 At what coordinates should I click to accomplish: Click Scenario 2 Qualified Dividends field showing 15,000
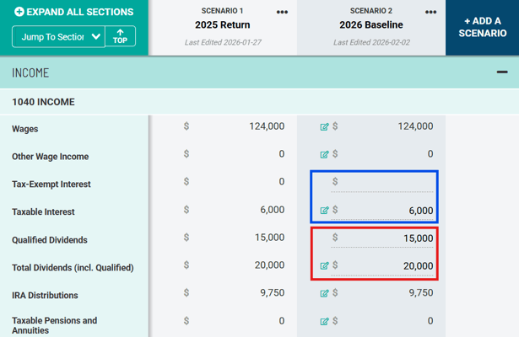point(387,238)
